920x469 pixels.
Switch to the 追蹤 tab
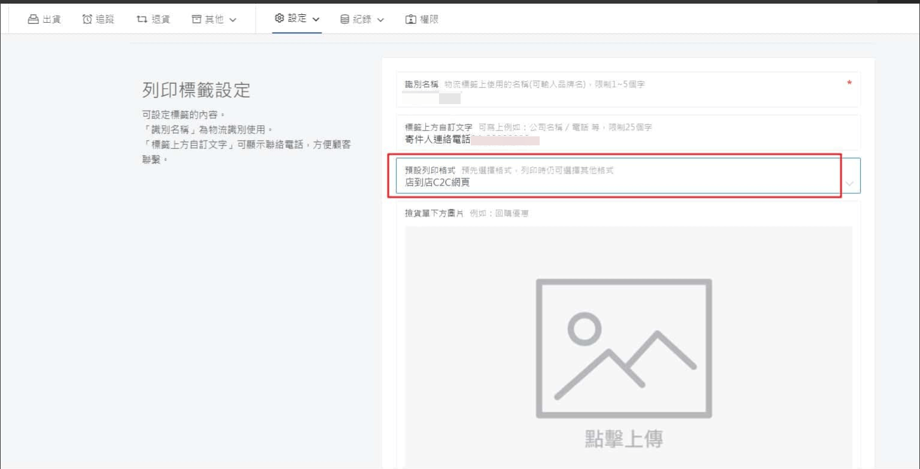97,19
